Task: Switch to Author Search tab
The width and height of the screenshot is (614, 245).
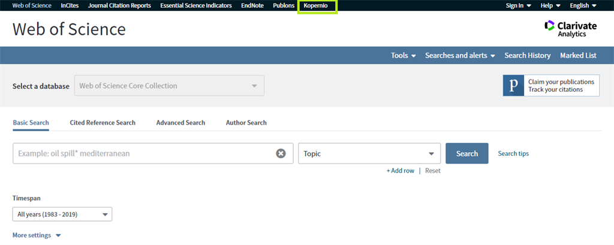Action: click(x=246, y=122)
